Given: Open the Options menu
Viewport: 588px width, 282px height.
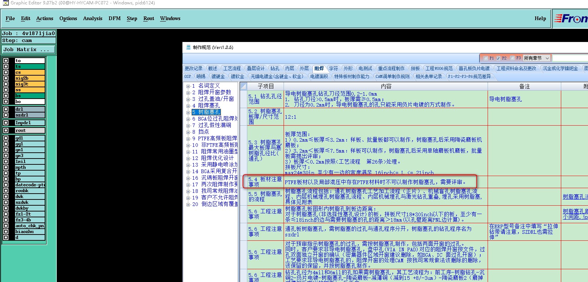Looking at the screenshot, I should point(68,18).
